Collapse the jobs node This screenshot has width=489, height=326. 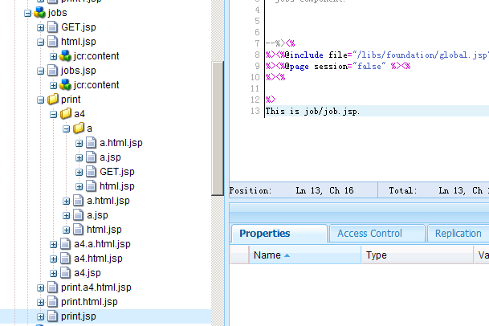(28, 13)
